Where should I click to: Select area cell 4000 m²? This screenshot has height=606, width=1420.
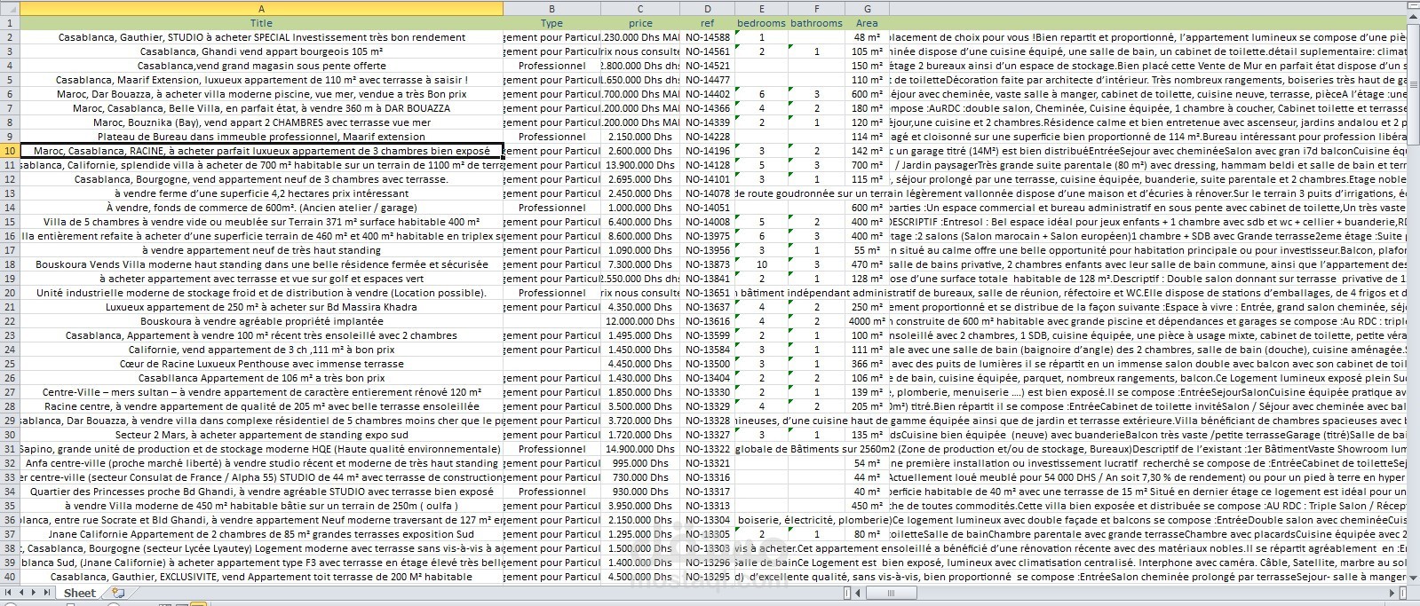[x=867, y=321]
